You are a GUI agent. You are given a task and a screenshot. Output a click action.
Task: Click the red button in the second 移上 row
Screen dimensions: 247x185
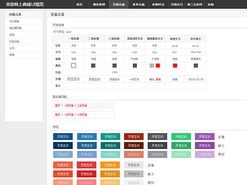point(86,174)
